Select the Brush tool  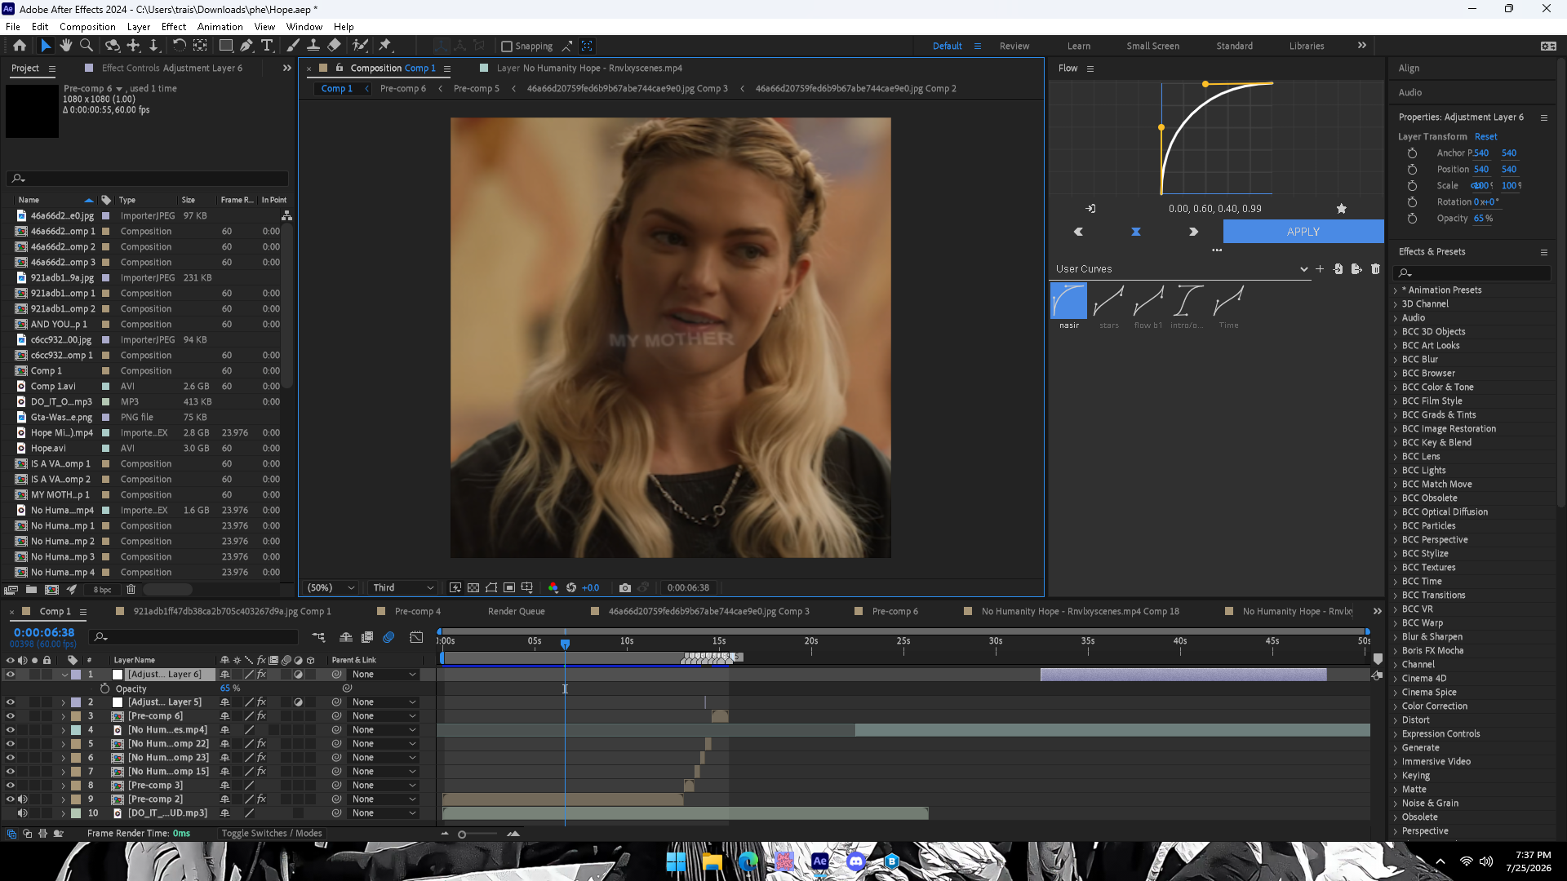pos(292,46)
